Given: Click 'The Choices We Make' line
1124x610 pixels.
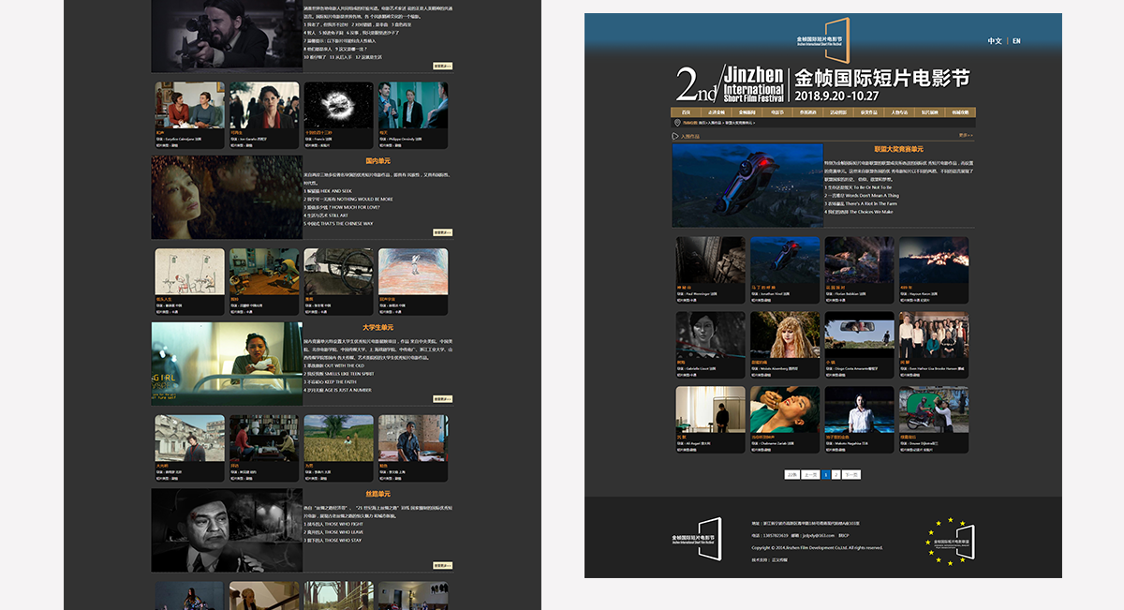Looking at the screenshot, I should click(x=858, y=212).
